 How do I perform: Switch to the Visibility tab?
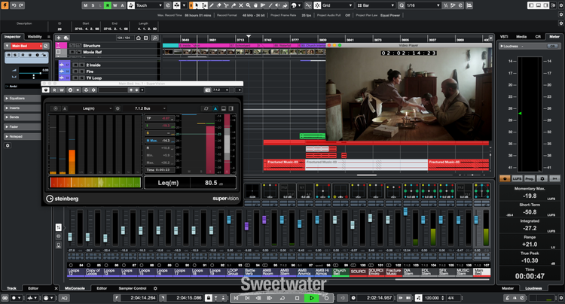tap(35, 37)
